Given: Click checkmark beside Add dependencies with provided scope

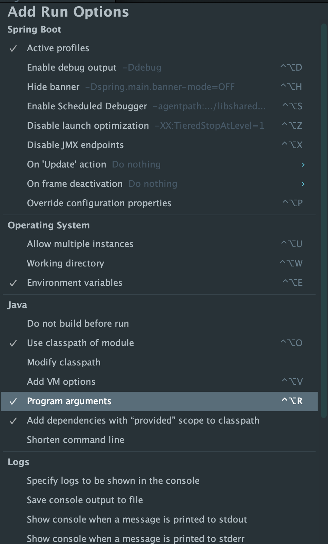Looking at the screenshot, I should point(13,421).
